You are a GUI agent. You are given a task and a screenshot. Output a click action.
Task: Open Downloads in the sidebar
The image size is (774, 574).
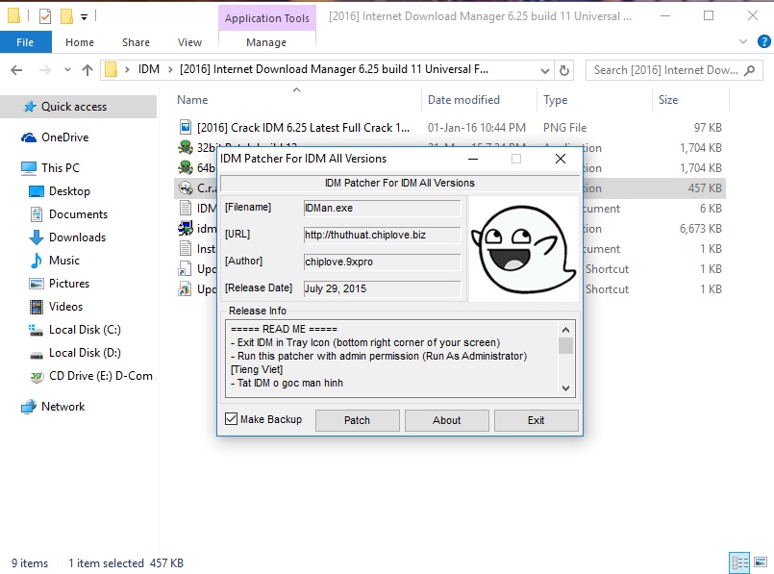(x=77, y=237)
